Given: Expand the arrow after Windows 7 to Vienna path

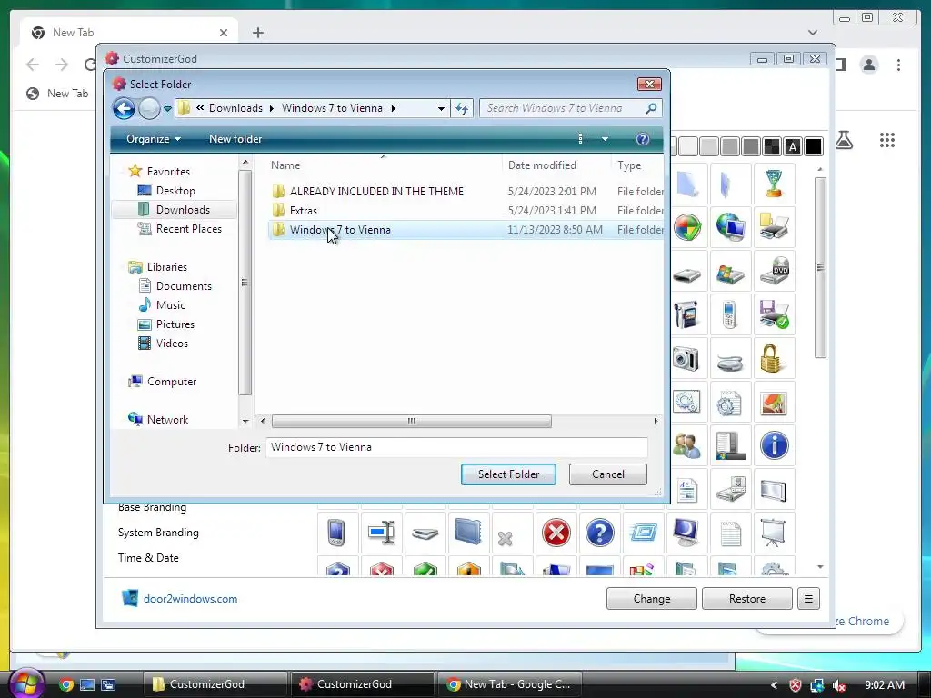Looking at the screenshot, I should (x=393, y=109).
